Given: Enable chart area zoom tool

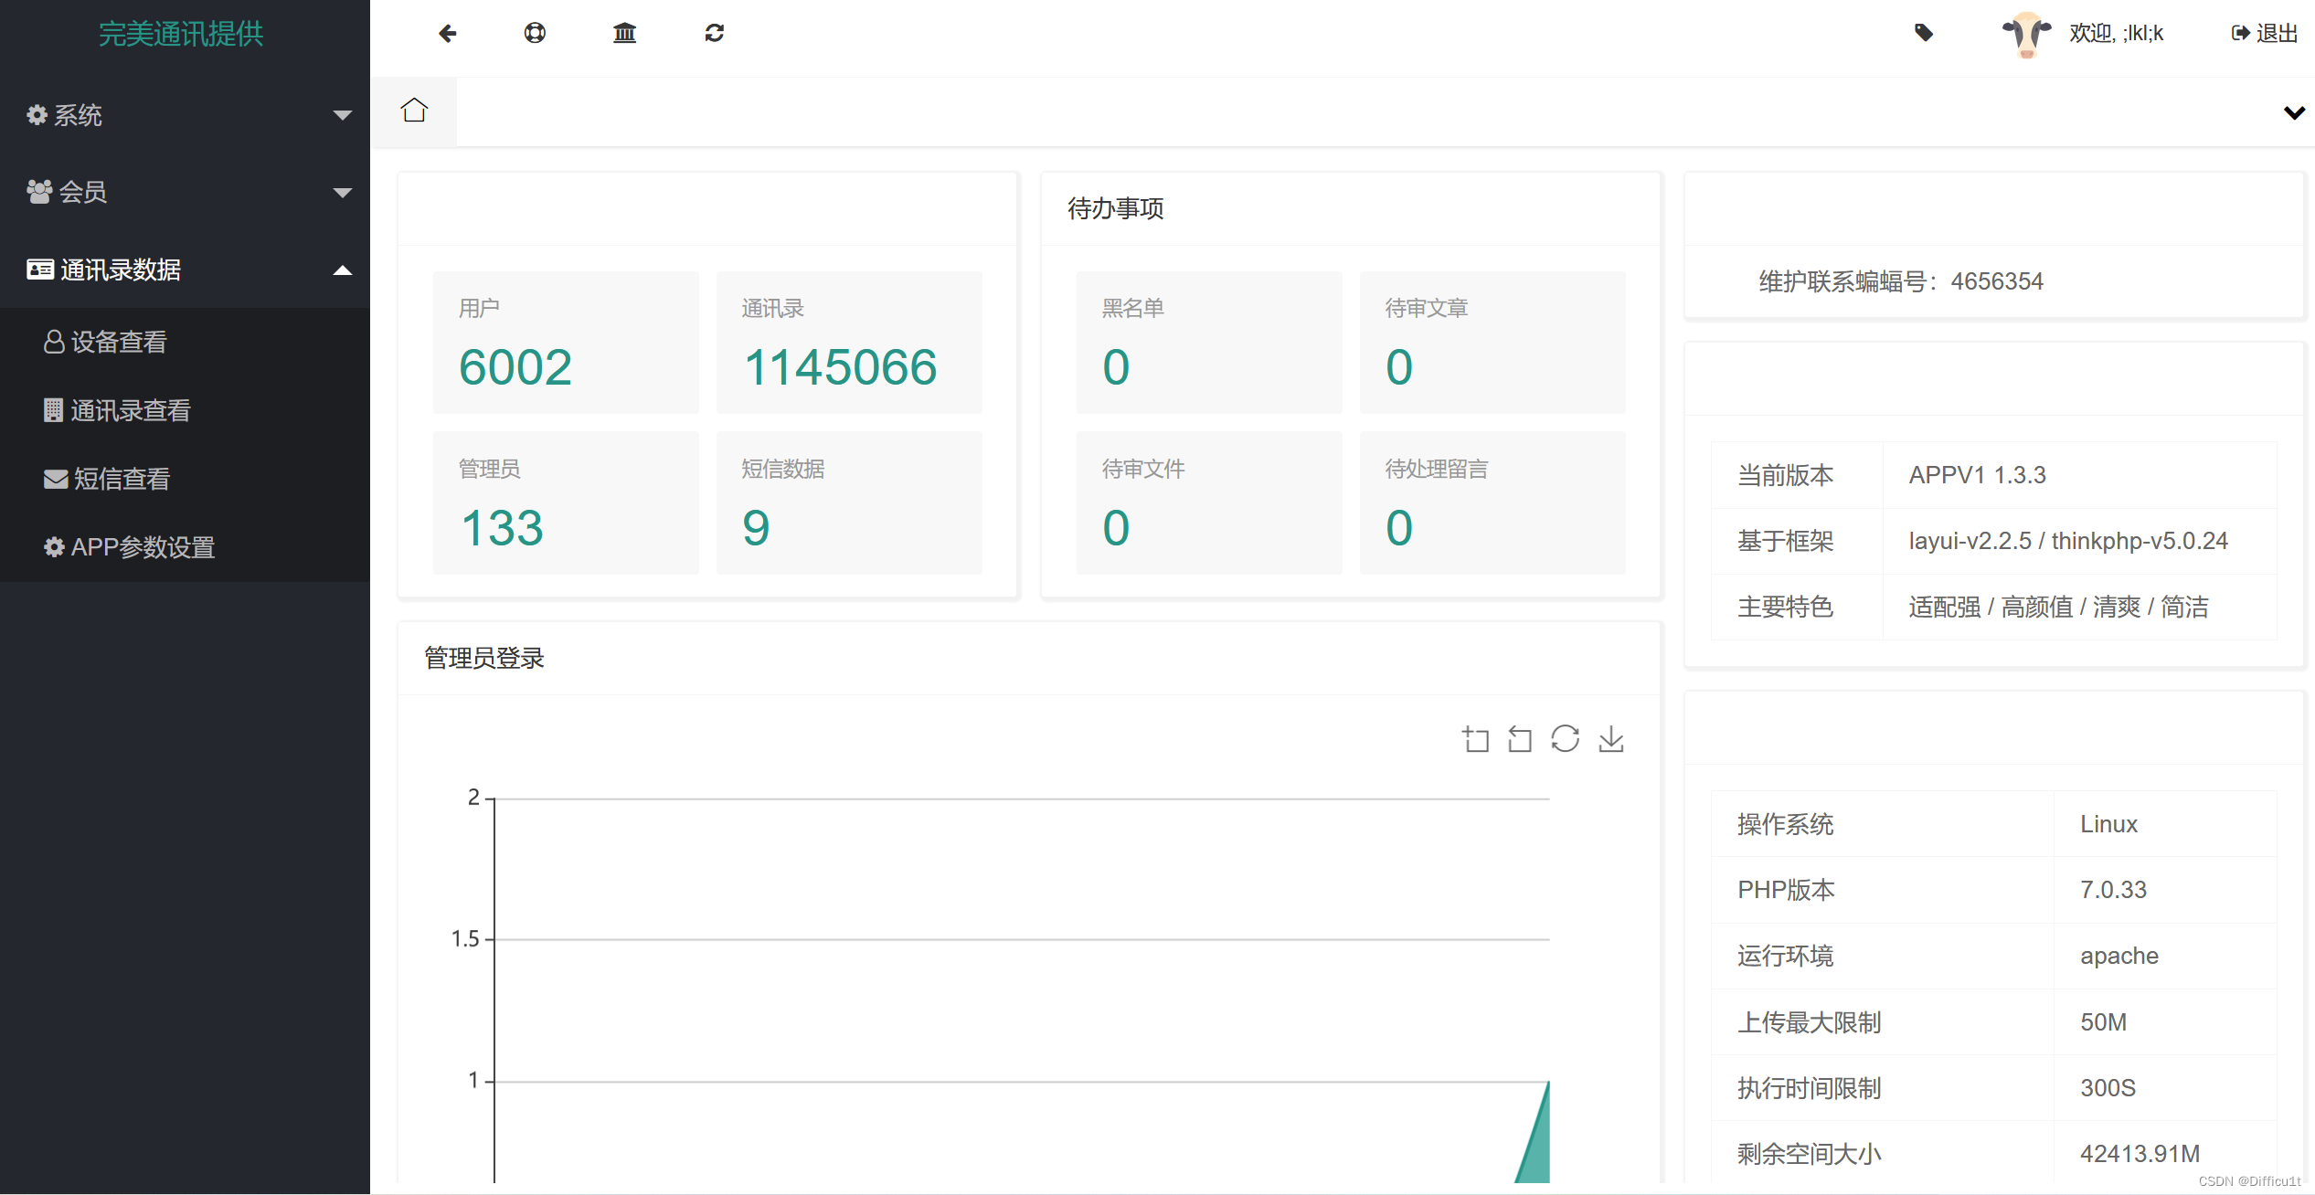Looking at the screenshot, I should (x=1475, y=738).
